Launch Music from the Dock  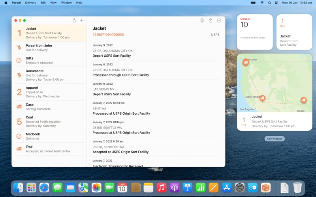coord(162,188)
